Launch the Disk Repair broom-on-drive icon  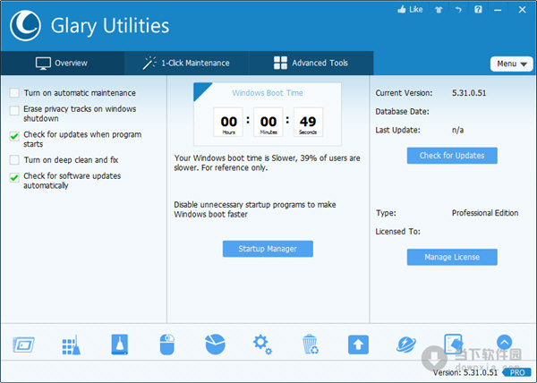tap(120, 345)
